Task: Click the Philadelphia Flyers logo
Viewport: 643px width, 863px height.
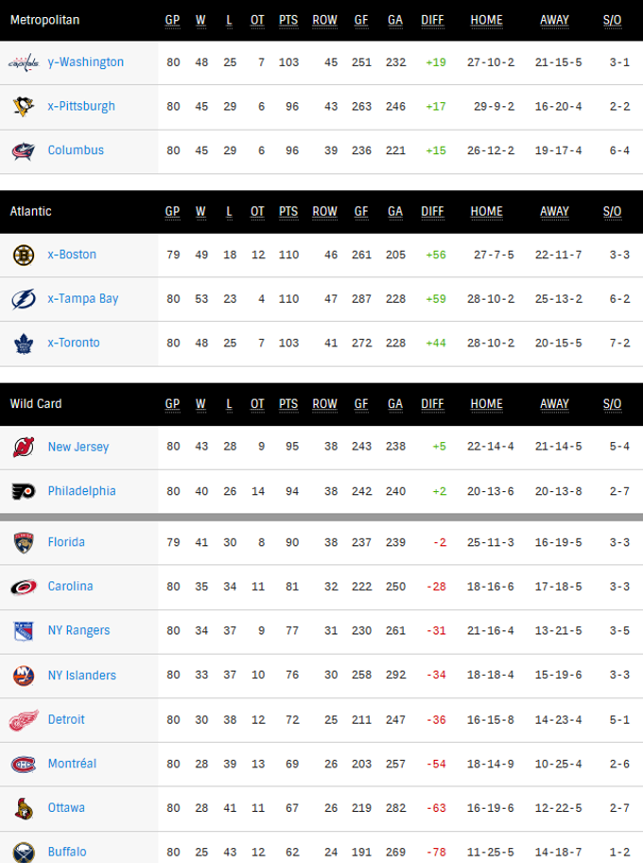Action: [24, 491]
